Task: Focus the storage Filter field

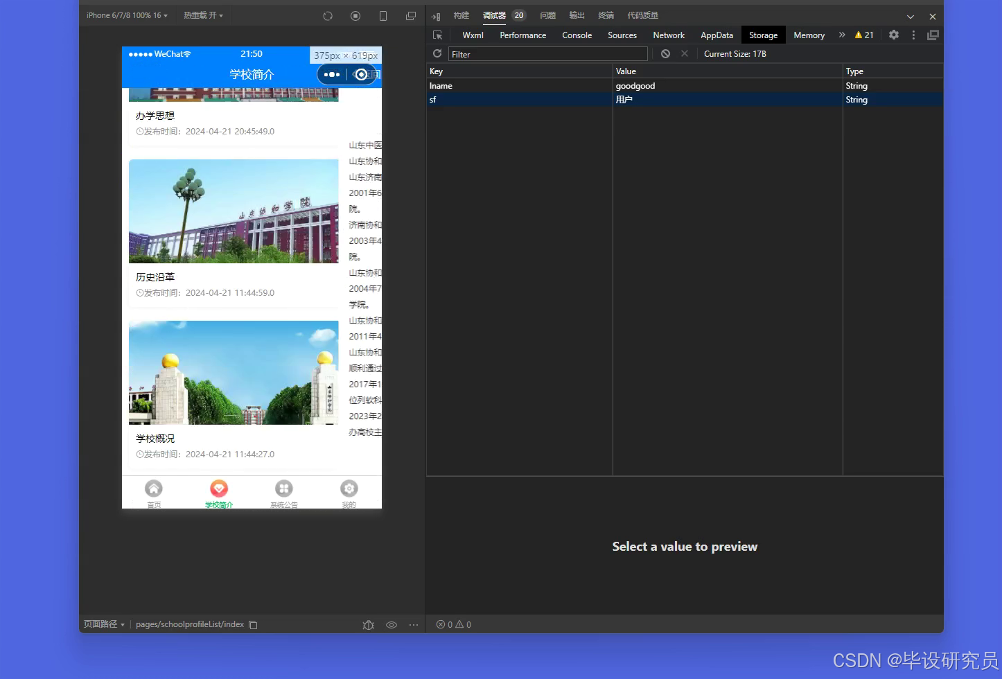Action: (548, 54)
